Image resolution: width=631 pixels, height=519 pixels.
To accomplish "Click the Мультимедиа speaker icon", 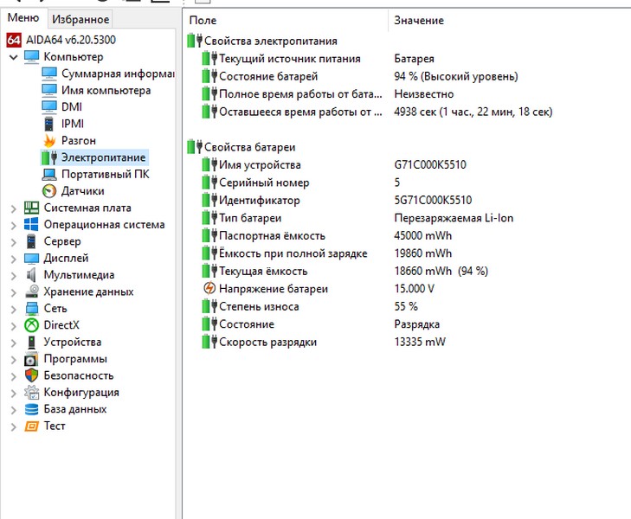I will coord(31,275).
